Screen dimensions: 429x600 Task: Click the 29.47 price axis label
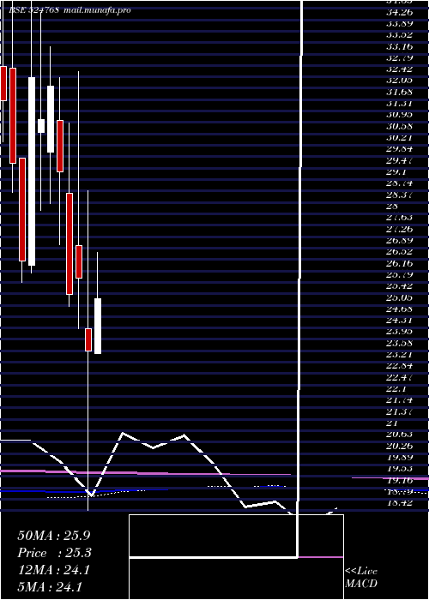click(400, 160)
